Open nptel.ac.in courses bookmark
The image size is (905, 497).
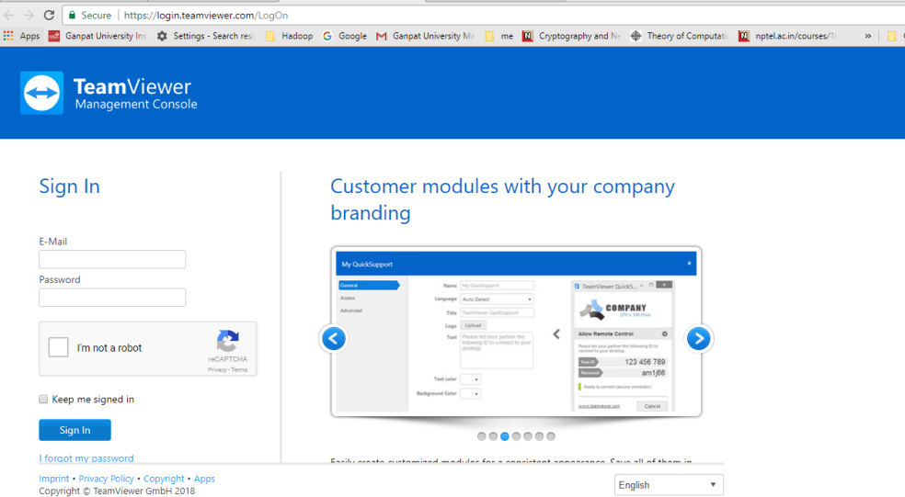coord(788,36)
